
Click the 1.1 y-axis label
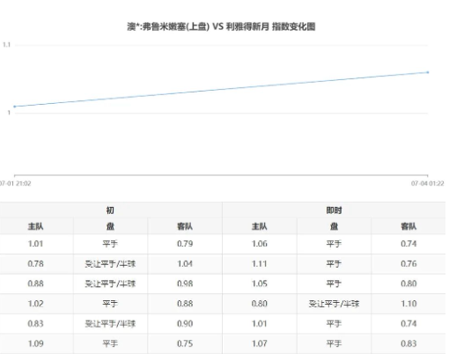(x=6, y=45)
